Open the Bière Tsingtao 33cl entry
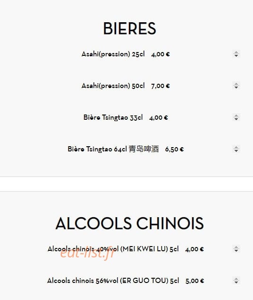This screenshot has width=253, height=300. click(113, 117)
